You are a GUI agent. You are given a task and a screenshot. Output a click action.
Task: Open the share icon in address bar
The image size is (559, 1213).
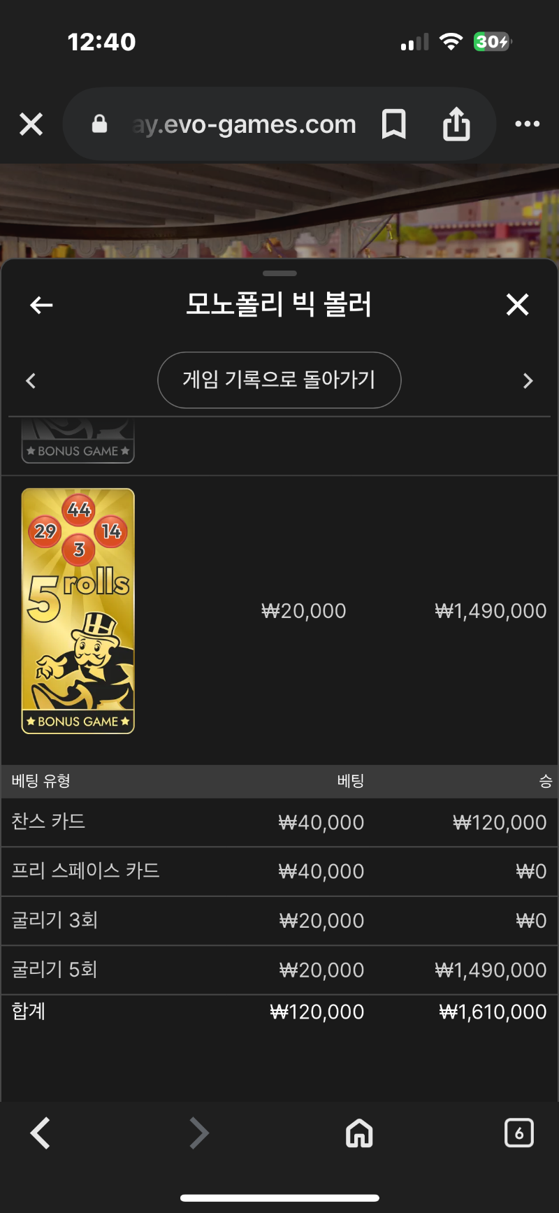tap(456, 124)
